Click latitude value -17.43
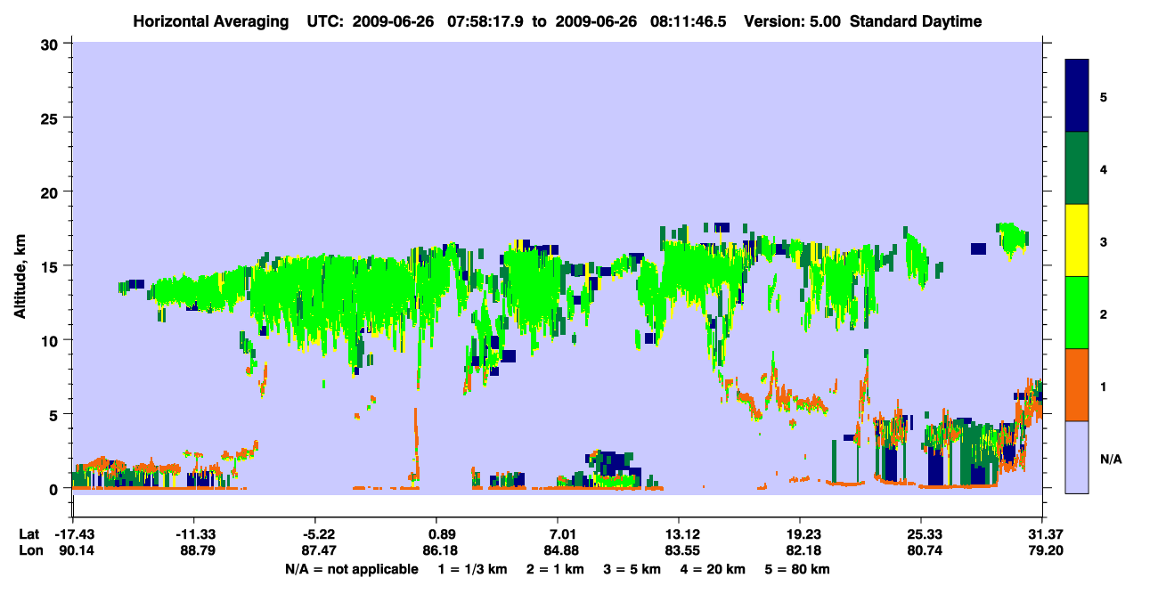Image resolution: width=1158 pixels, height=594 pixels. coord(73,534)
